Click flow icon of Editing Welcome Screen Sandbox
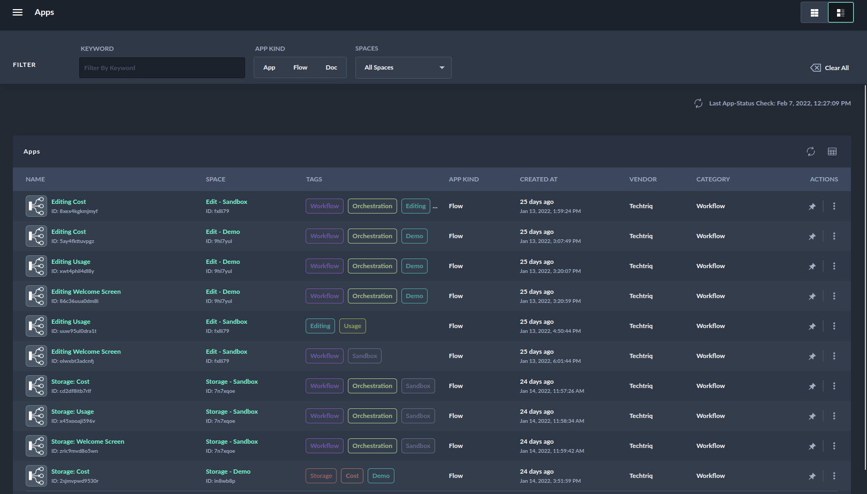The height and width of the screenshot is (494, 867). [x=36, y=356]
